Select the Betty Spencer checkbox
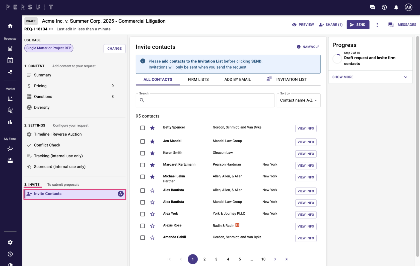Screen dimensions: 420x266 [x=143, y=128]
